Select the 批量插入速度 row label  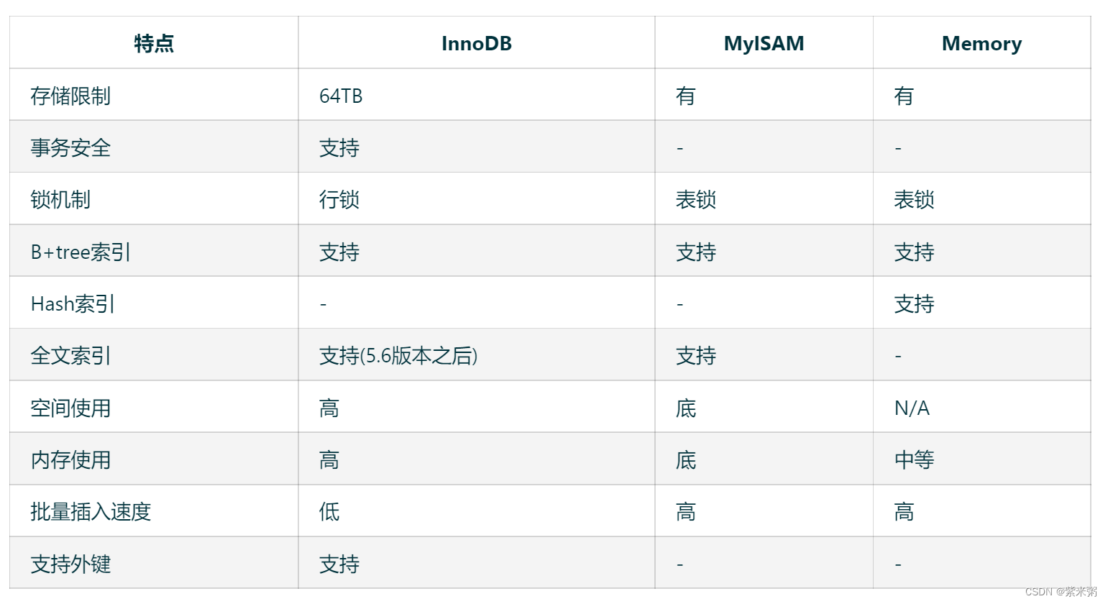coord(91,511)
